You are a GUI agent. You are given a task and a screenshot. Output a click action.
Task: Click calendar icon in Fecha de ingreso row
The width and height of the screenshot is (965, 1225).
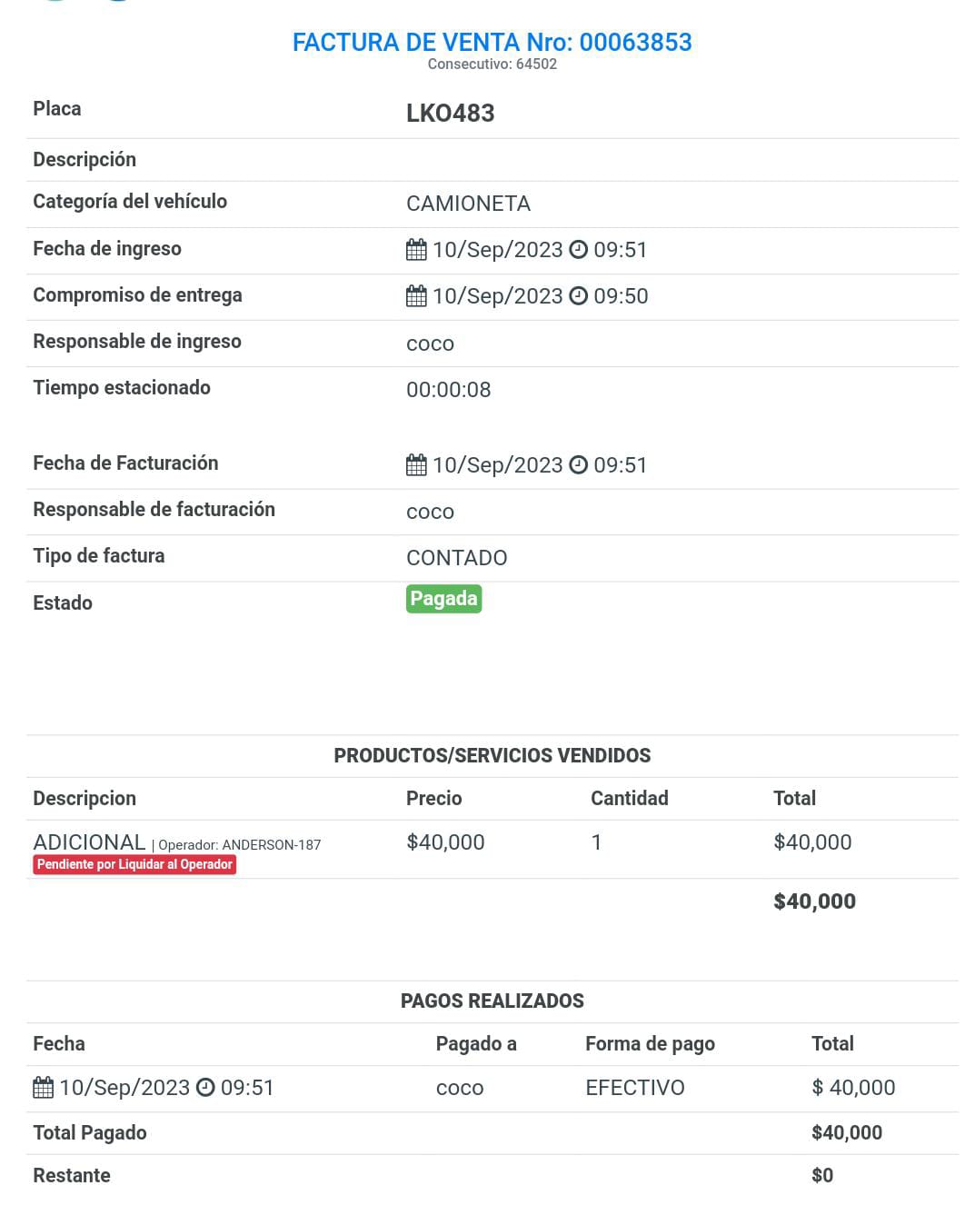[x=416, y=250]
